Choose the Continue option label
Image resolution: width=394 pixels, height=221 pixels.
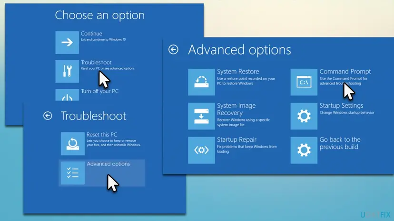pyautogui.click(x=91, y=34)
